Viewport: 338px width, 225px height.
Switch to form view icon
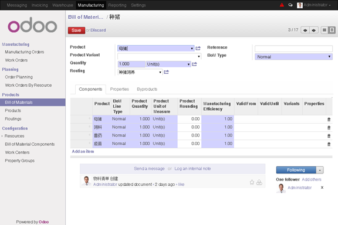click(x=332, y=30)
